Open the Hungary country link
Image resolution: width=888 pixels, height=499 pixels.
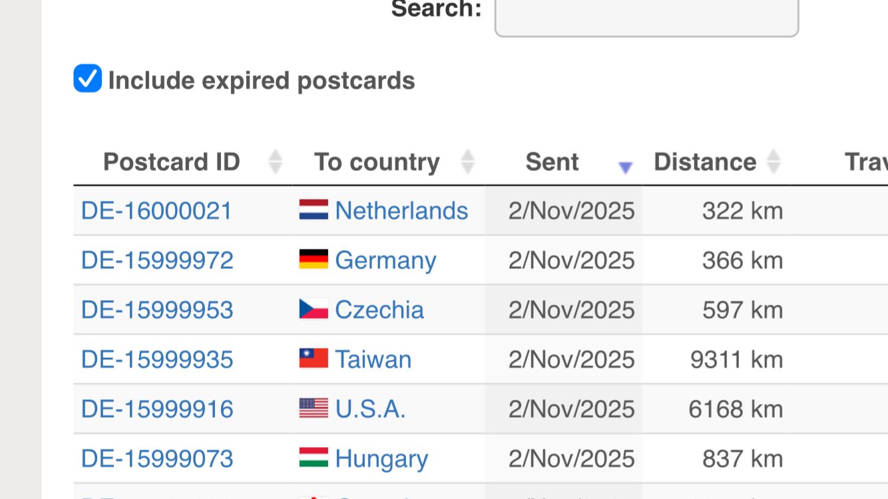(381, 458)
